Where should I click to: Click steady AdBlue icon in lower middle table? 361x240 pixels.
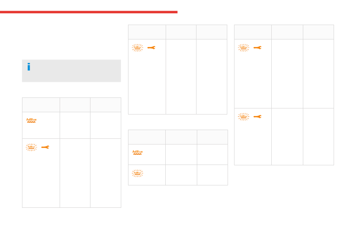[x=138, y=152]
